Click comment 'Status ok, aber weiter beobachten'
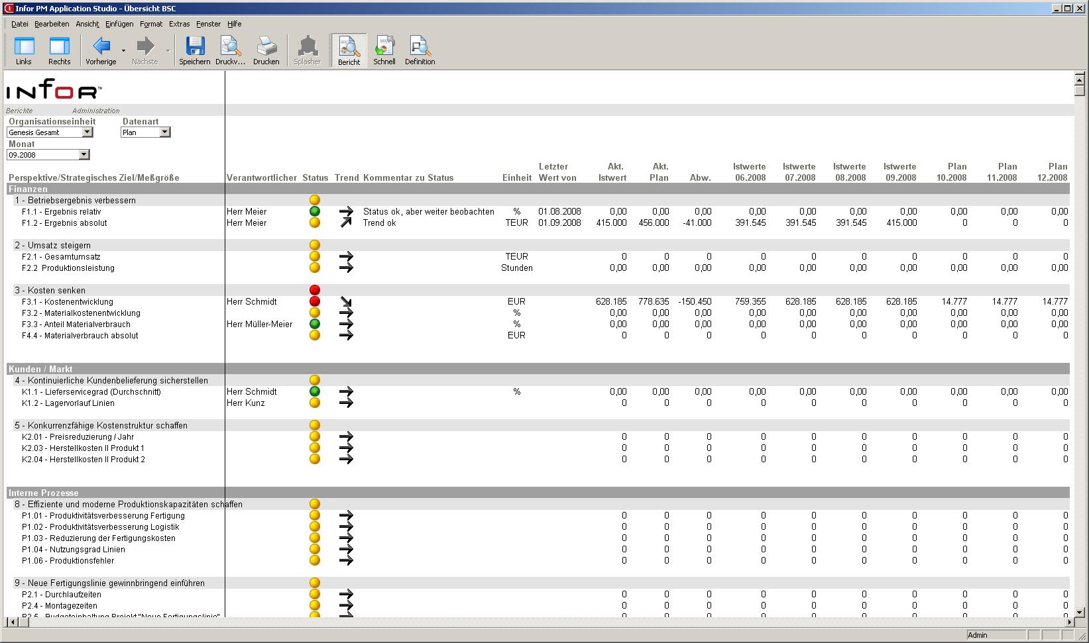1089x643 pixels. [x=429, y=212]
